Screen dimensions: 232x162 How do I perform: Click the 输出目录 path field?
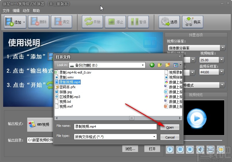40,140
